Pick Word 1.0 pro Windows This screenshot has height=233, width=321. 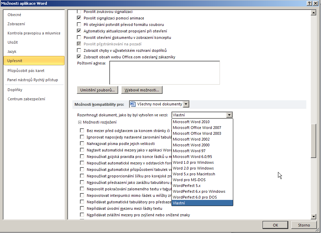click(202, 162)
